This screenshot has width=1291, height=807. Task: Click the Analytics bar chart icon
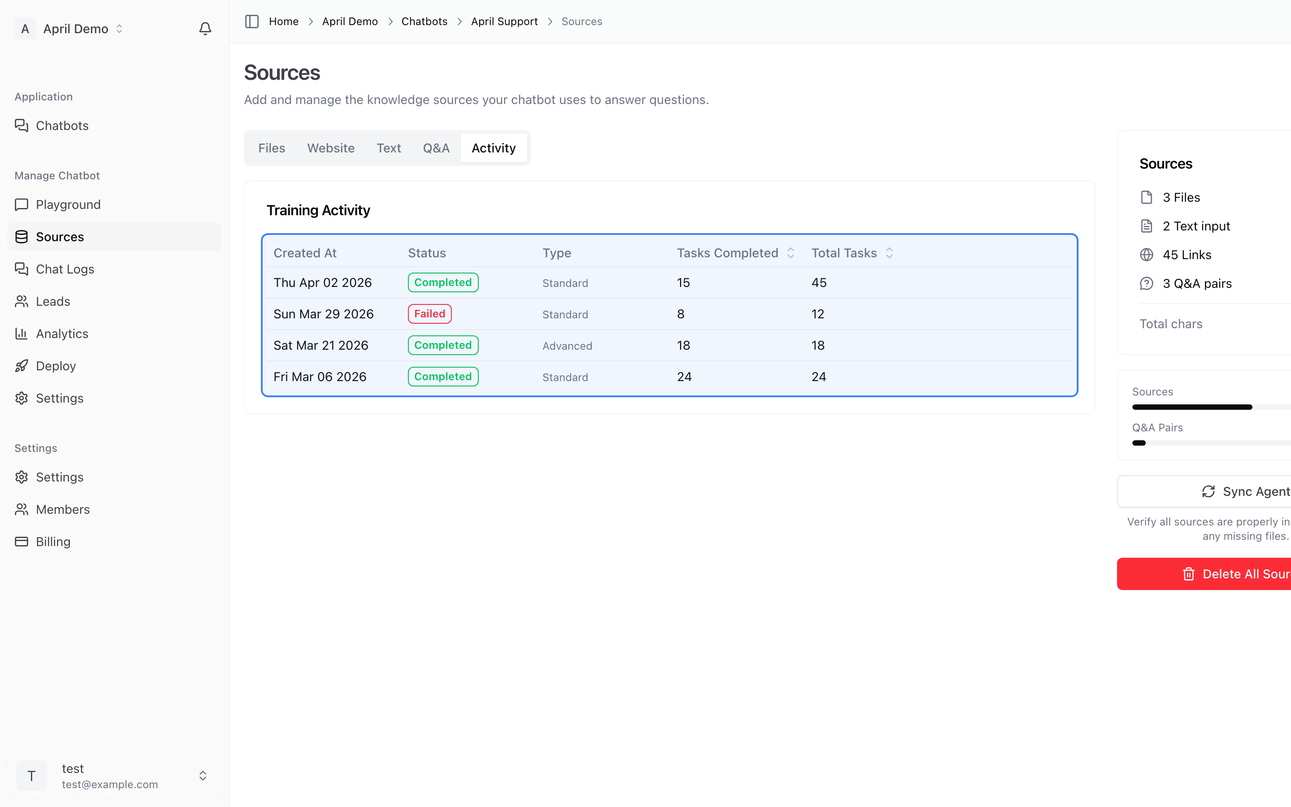[22, 334]
